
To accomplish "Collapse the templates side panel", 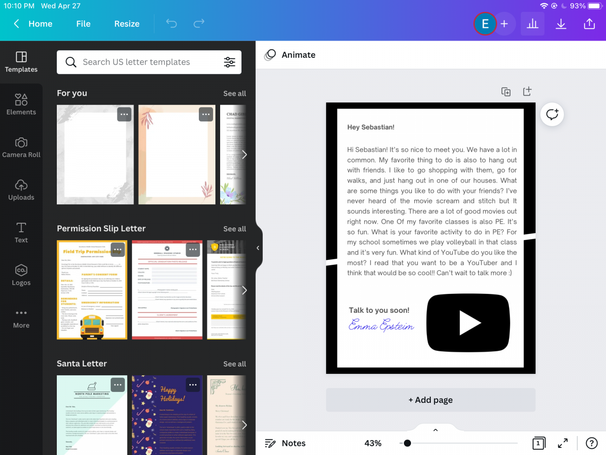I will pos(258,248).
